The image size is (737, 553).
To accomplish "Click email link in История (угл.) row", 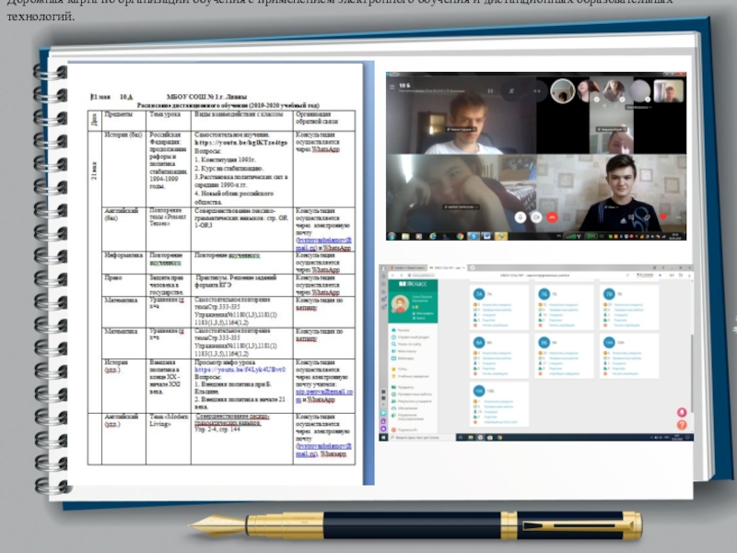I will 324,395.
